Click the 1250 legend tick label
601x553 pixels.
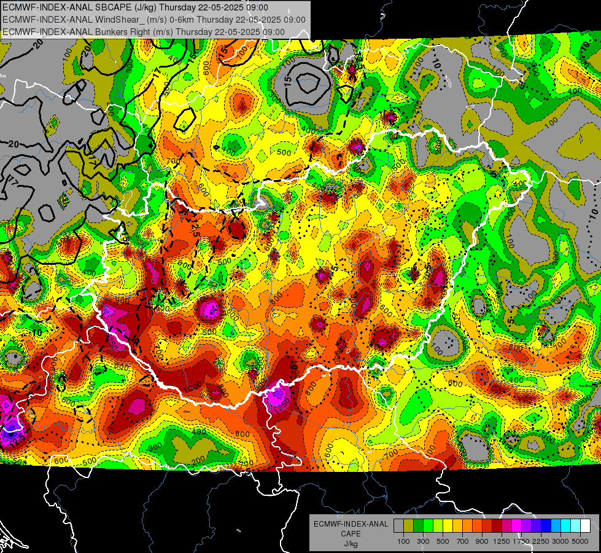click(x=502, y=541)
